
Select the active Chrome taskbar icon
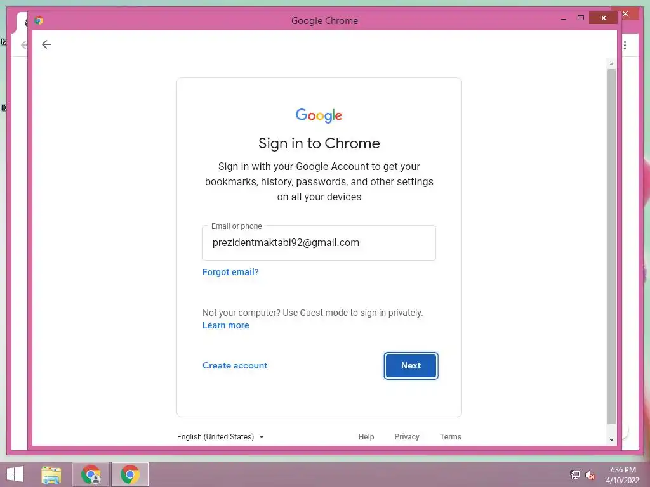[x=129, y=474]
